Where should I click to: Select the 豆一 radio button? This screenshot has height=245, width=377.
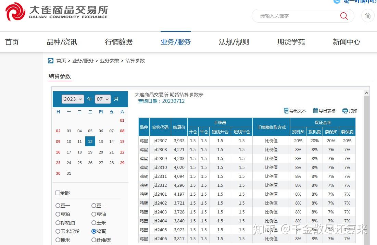pyautogui.click(x=58, y=206)
